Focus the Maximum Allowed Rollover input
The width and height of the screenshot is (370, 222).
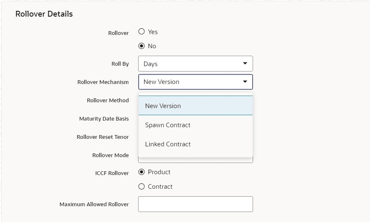pyautogui.click(x=195, y=204)
